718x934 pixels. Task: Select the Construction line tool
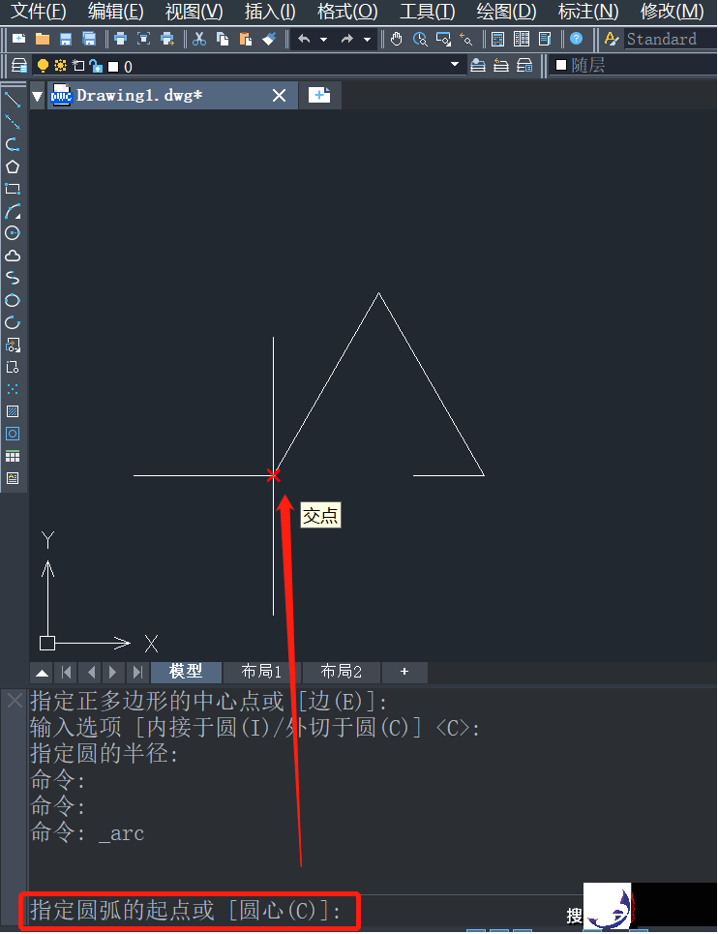13,122
